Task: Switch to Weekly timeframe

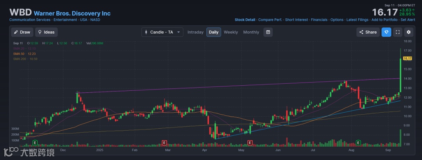Action: click(x=231, y=32)
